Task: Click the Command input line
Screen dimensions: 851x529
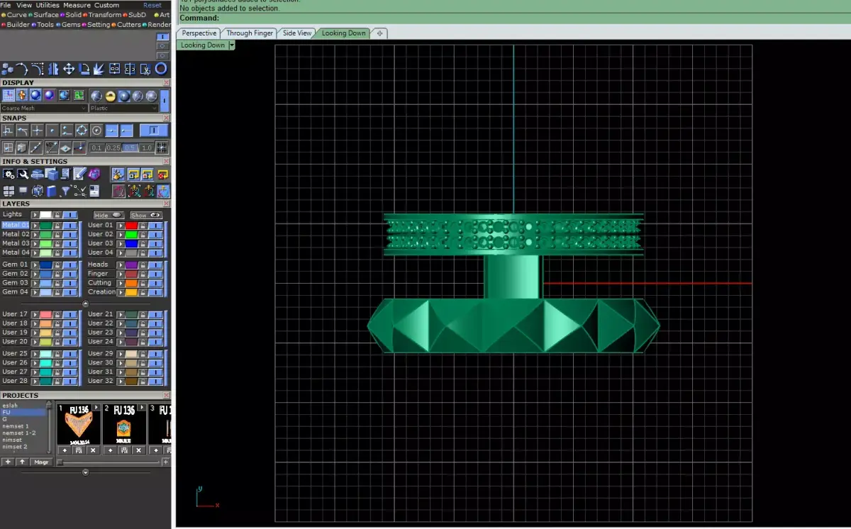Action: [x=513, y=18]
